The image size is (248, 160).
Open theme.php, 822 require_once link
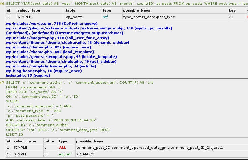(x=48, y=47)
